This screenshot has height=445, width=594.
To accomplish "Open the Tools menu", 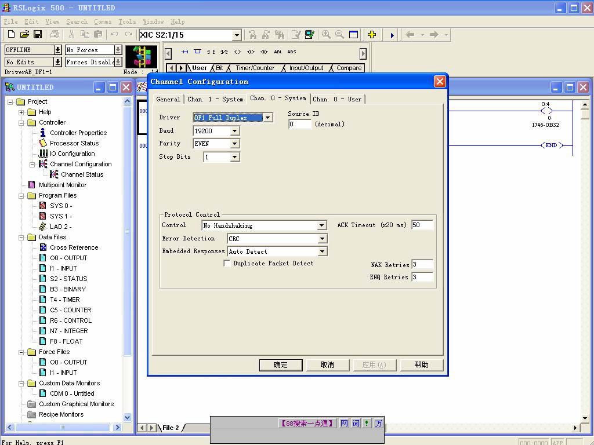I will [127, 21].
